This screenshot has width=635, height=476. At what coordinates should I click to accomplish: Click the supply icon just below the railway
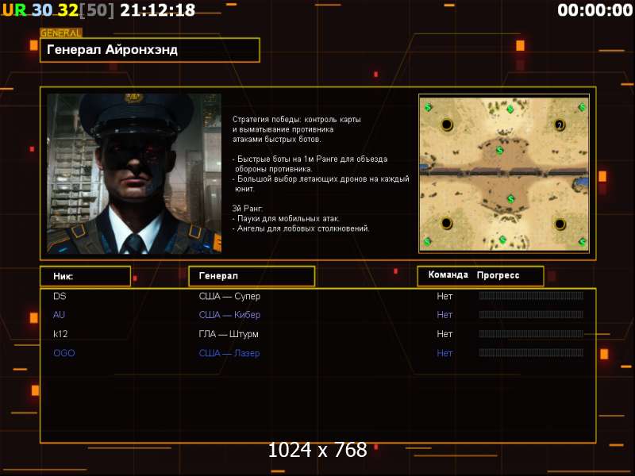(510, 199)
